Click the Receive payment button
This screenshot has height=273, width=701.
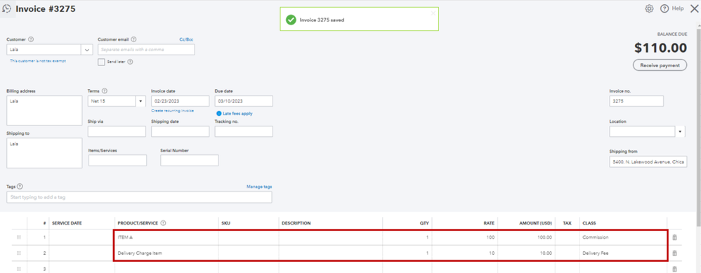[x=660, y=65]
